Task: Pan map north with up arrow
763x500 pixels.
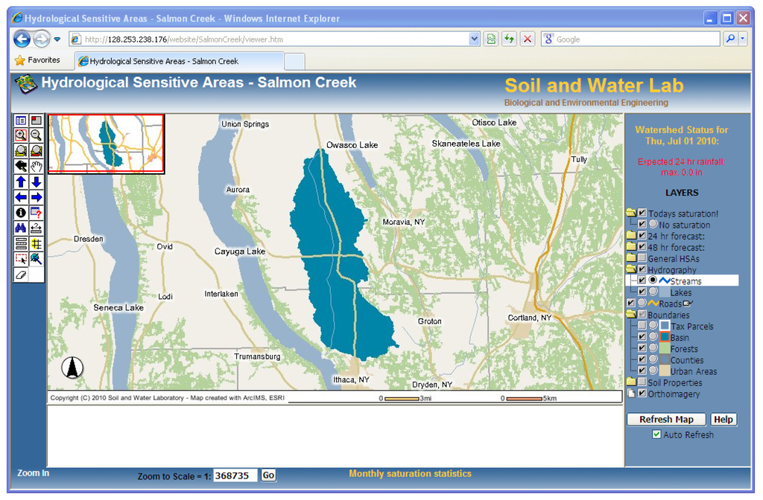Action: click(x=21, y=182)
